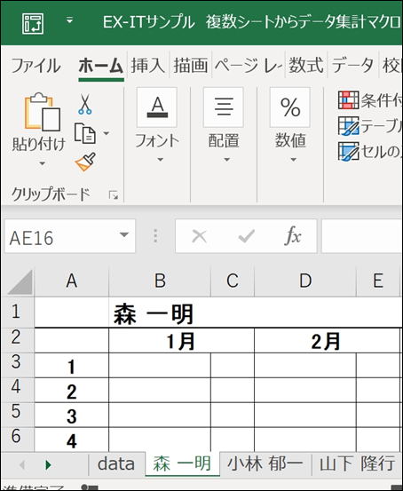Open the ページ レイアウト ribbon tab

[249, 66]
